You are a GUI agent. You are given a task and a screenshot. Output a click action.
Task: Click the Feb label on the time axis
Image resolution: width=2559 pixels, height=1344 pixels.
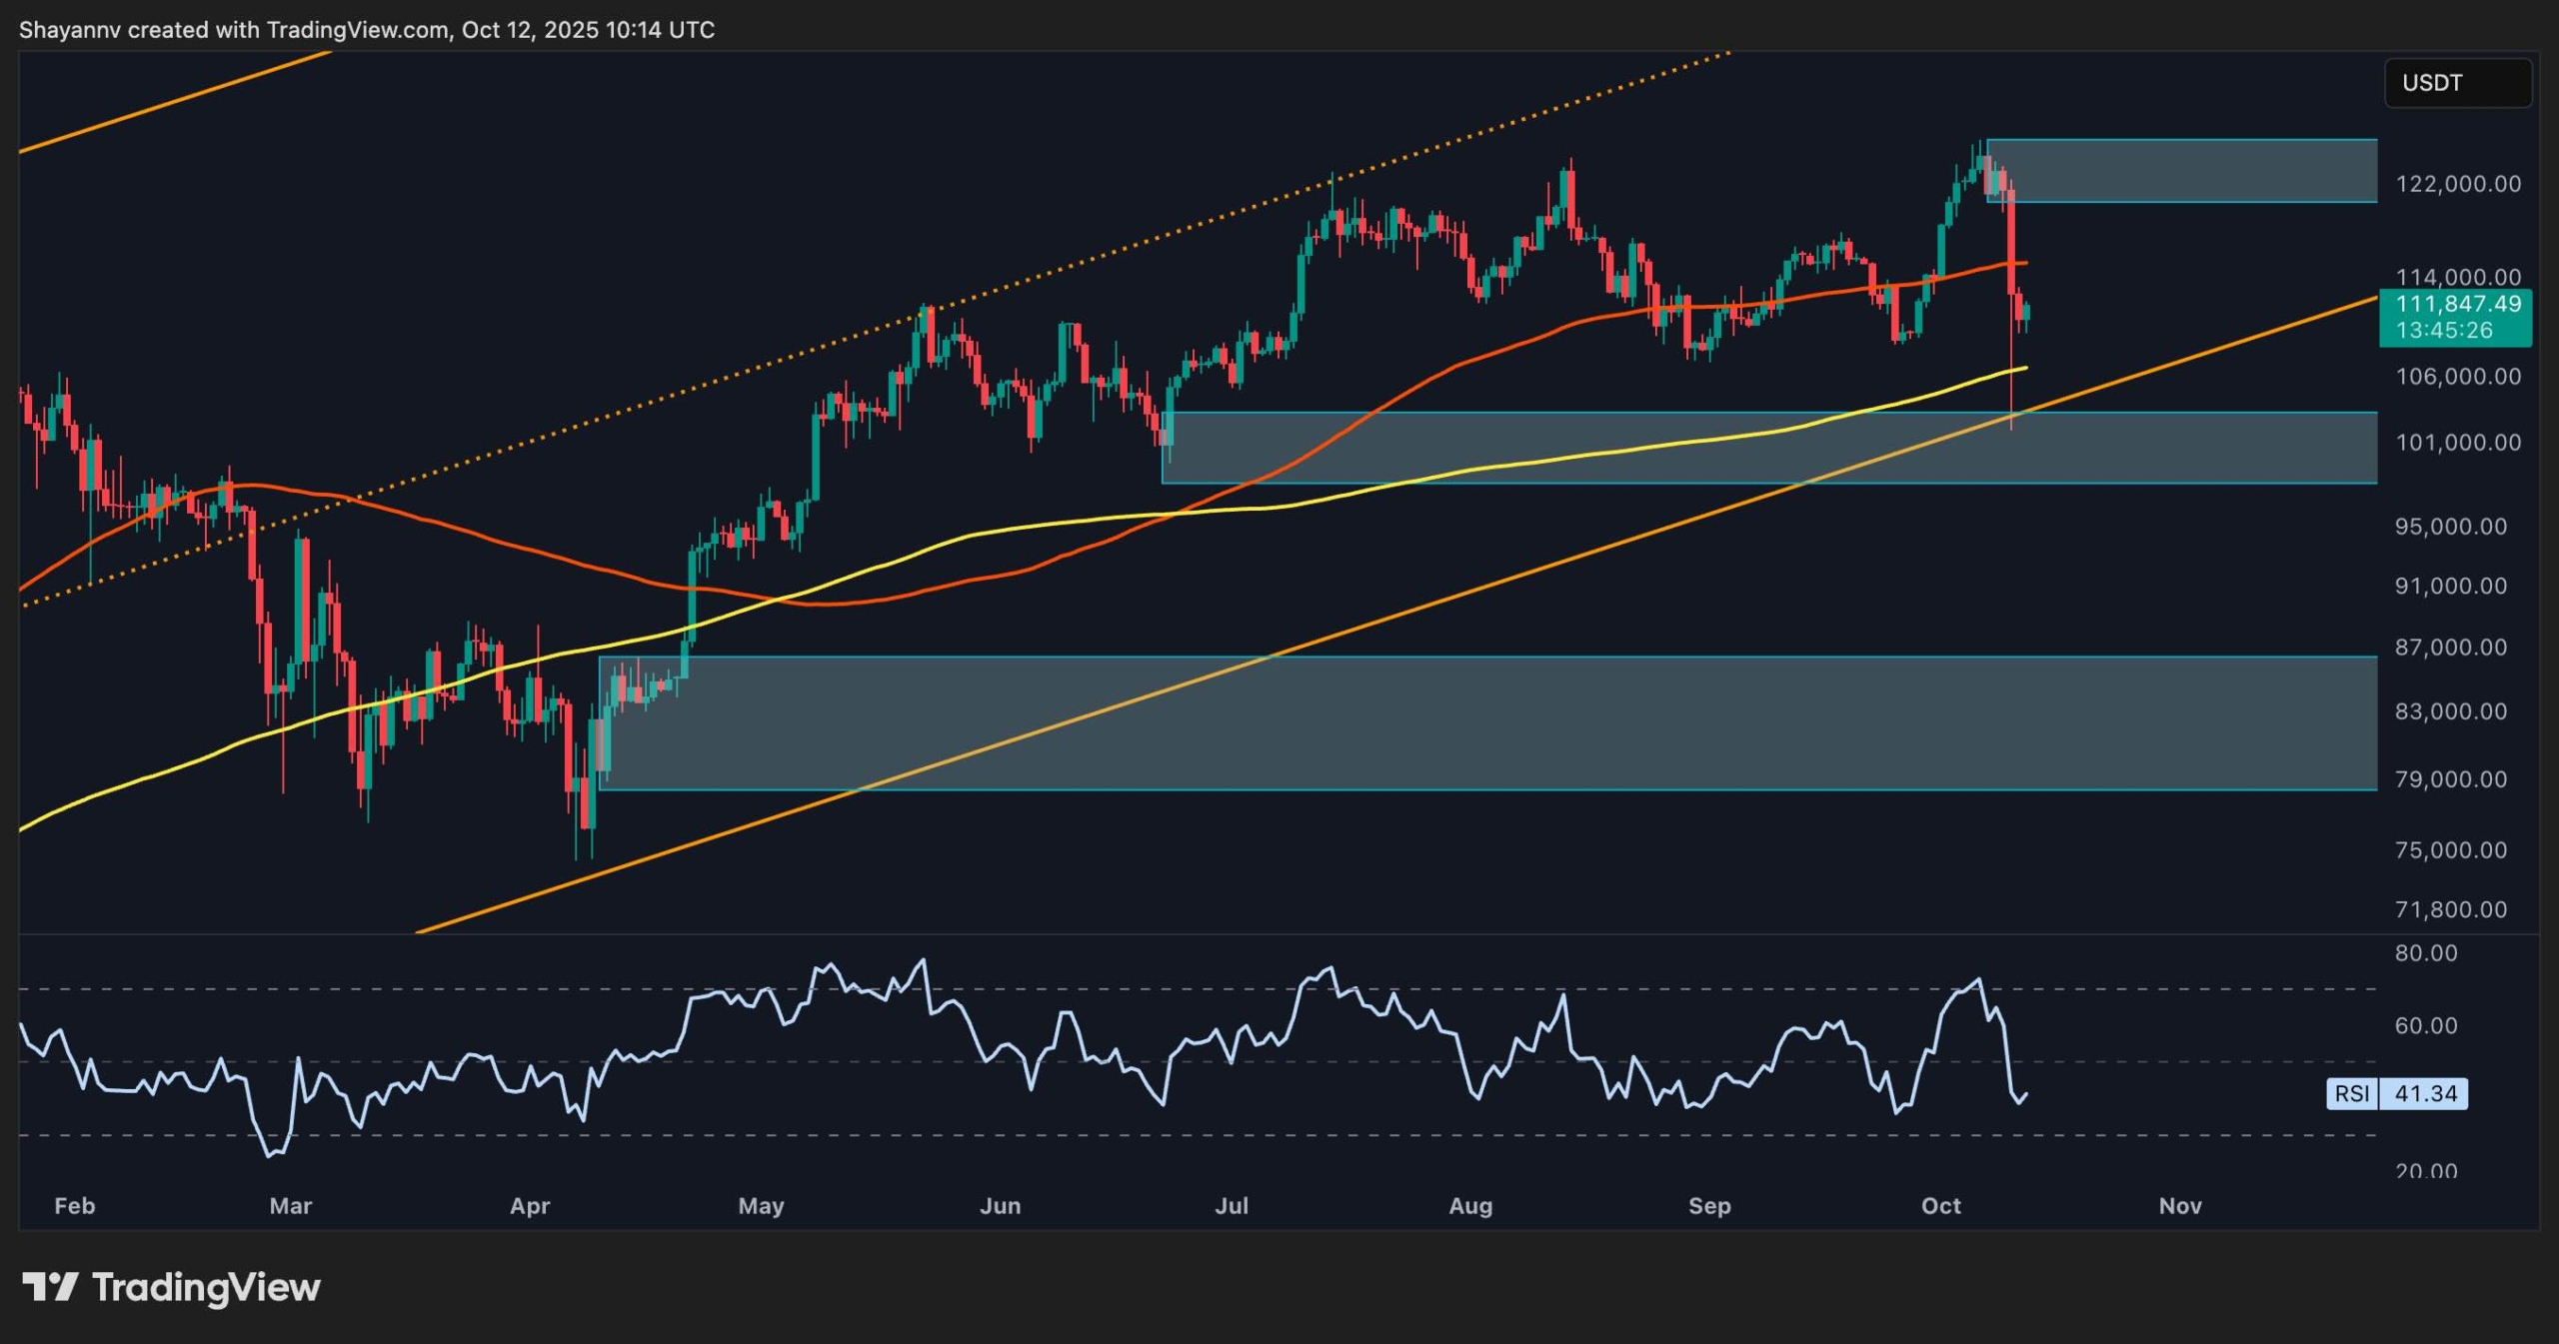75,1205
